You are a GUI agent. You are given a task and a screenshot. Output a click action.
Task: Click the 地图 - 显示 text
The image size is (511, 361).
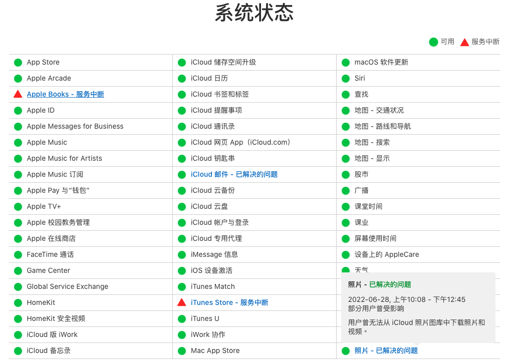coord(372,158)
